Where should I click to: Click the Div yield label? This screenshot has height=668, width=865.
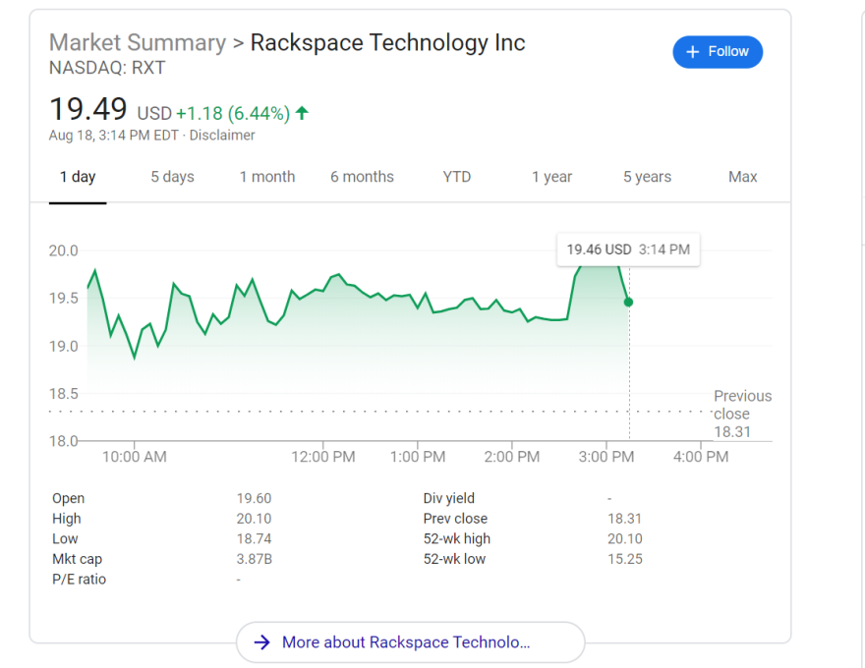tap(448, 498)
